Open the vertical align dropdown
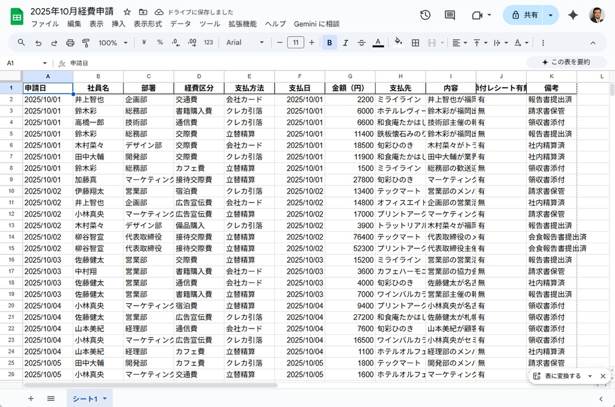This screenshot has height=407, width=615. [x=480, y=42]
